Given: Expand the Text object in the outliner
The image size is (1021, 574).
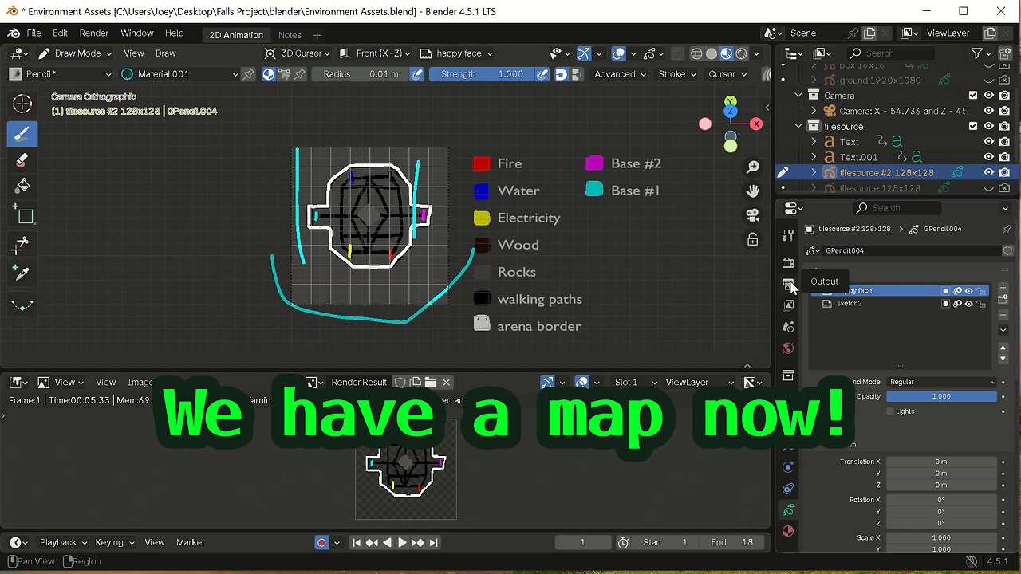Looking at the screenshot, I should 814,142.
